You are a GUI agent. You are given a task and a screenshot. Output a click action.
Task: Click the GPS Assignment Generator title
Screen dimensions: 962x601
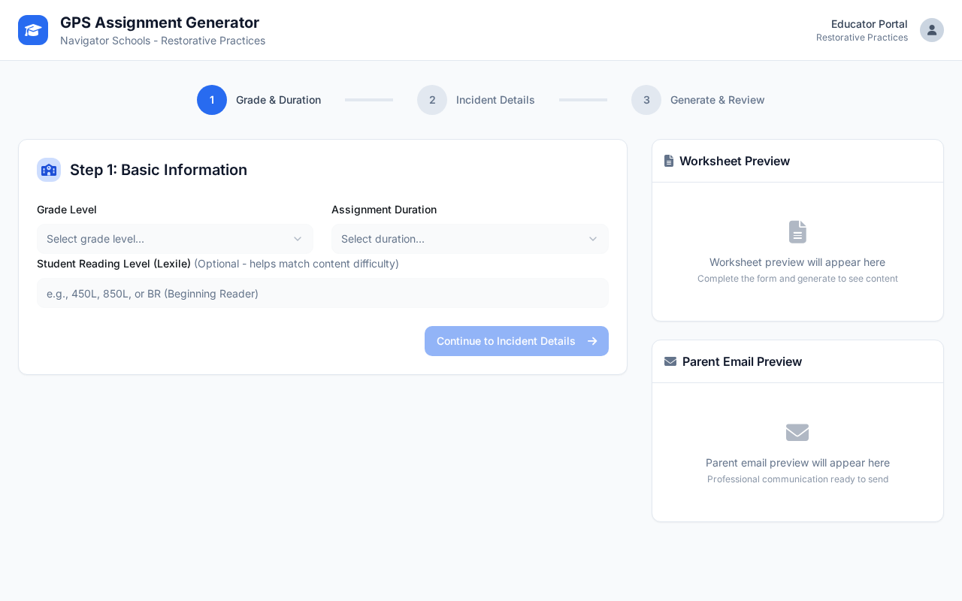click(x=159, y=23)
